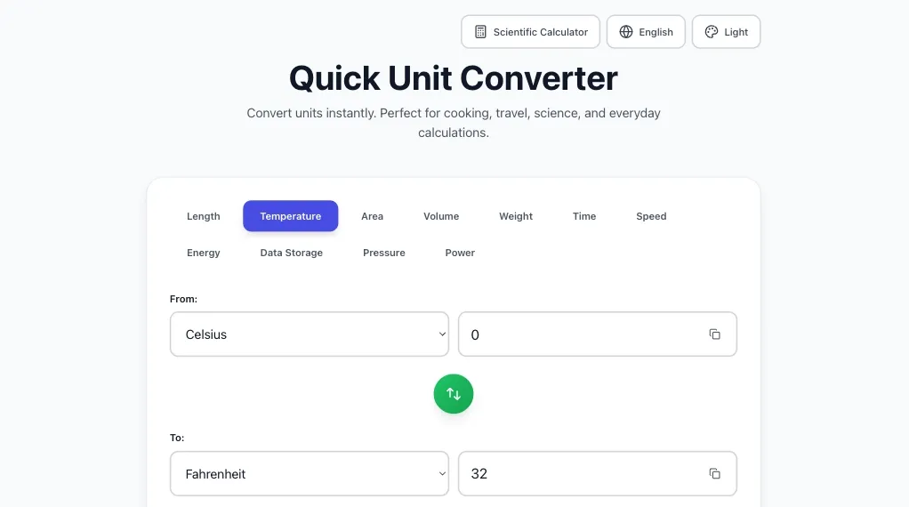Go to the Data Storage tab
Viewport: 909px width, 507px height.
[291, 253]
